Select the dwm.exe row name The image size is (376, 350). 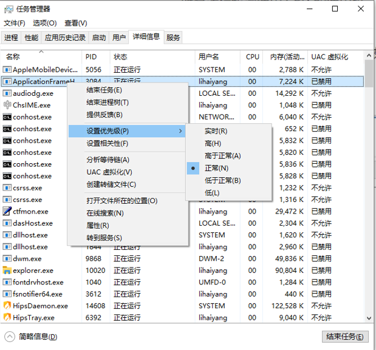pyautogui.click(x=27, y=259)
